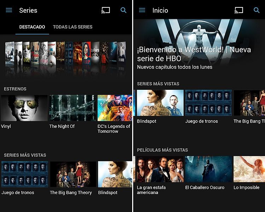This screenshot has width=265, height=212.
Task: Open La gran estafa americana thumbnail
Action: coord(160,169)
